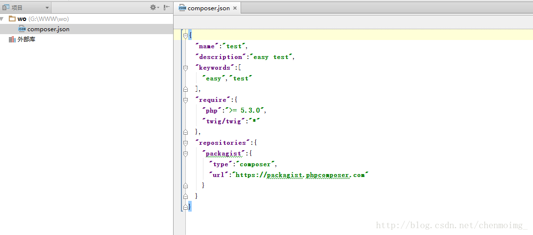Click the JSON icon on the composer.json tab
533x235 pixels.
click(x=182, y=8)
